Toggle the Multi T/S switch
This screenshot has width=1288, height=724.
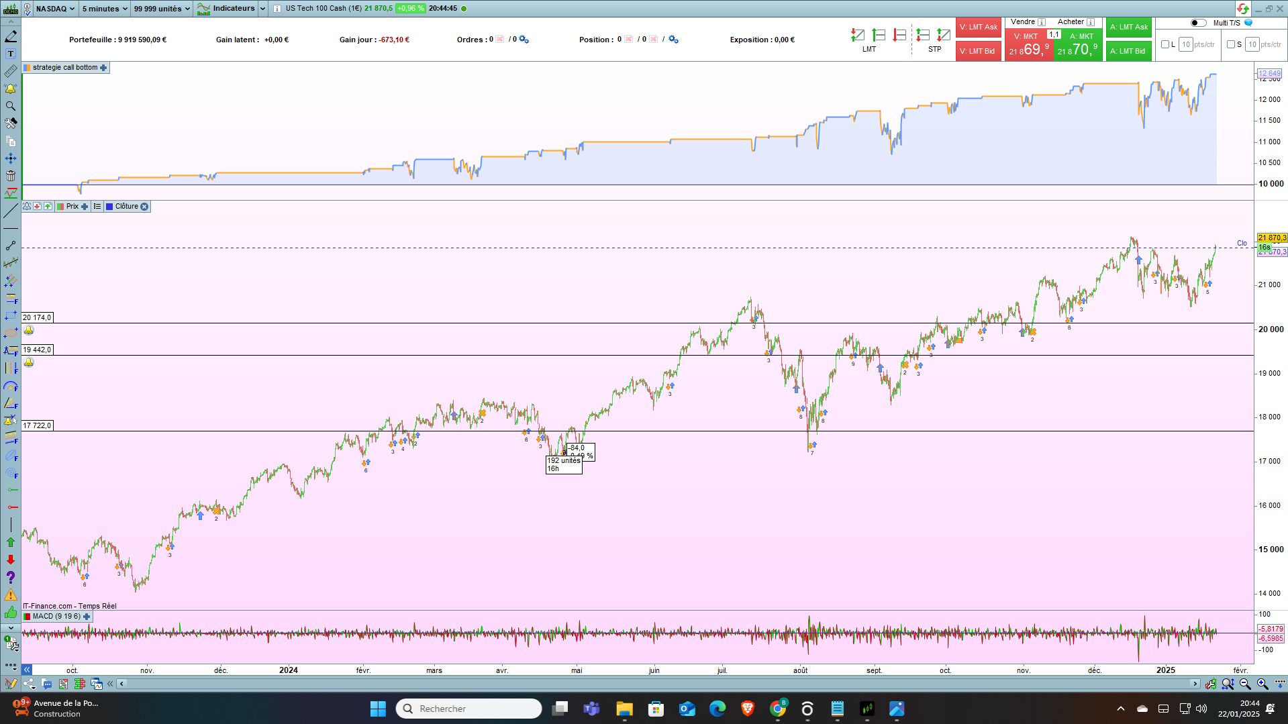[1198, 23]
